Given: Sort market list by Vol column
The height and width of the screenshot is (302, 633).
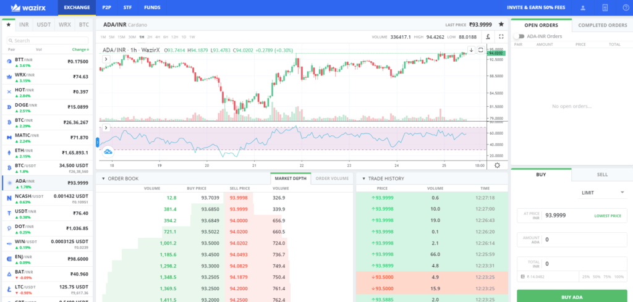Looking at the screenshot, I should 39,49.
